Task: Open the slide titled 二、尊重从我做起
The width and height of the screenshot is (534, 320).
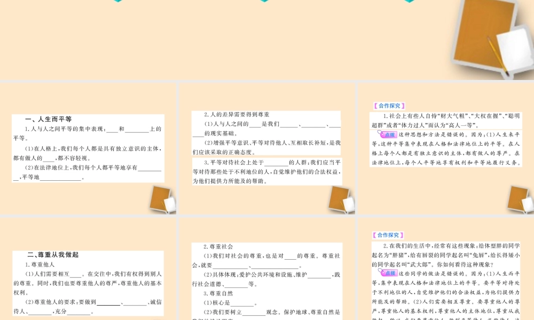Action: point(88,269)
